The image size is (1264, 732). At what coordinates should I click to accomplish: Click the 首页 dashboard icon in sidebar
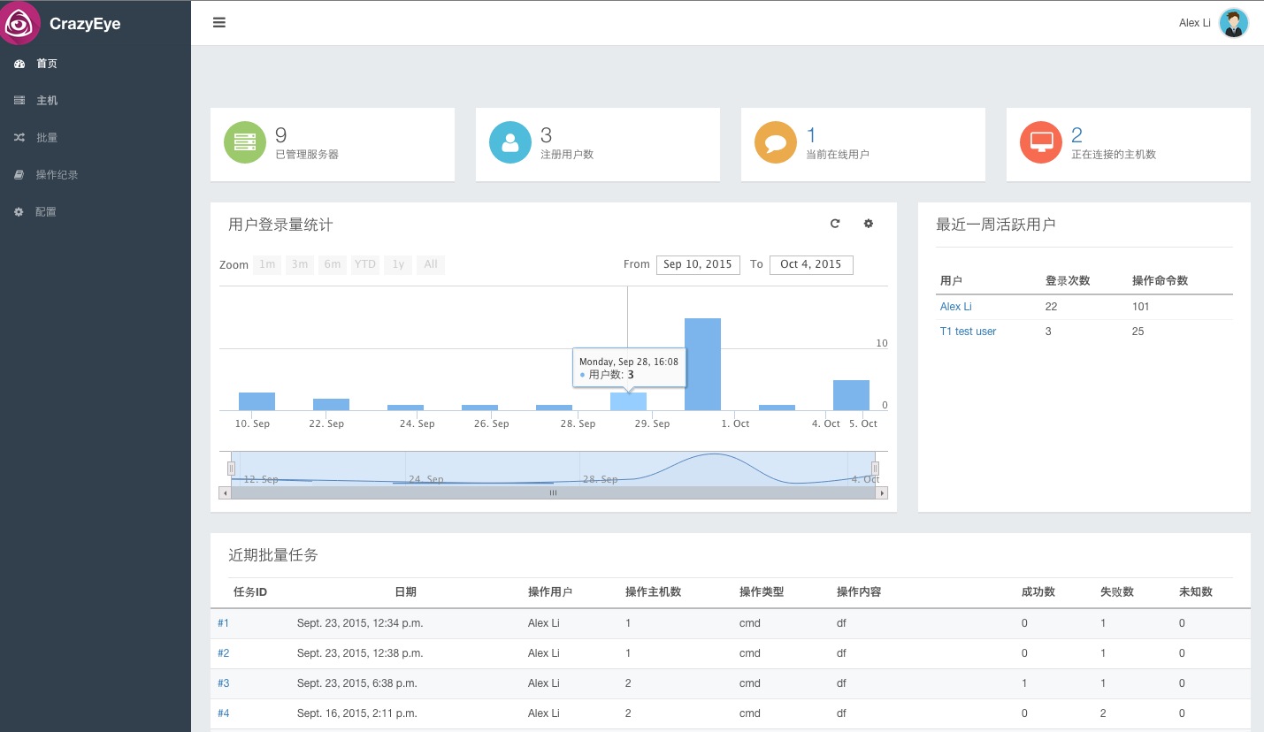19,64
